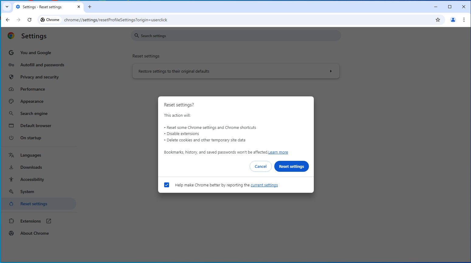This screenshot has width=471, height=263.
Task: Click the key icon for Autofill and passwords
Action: pos(11,65)
